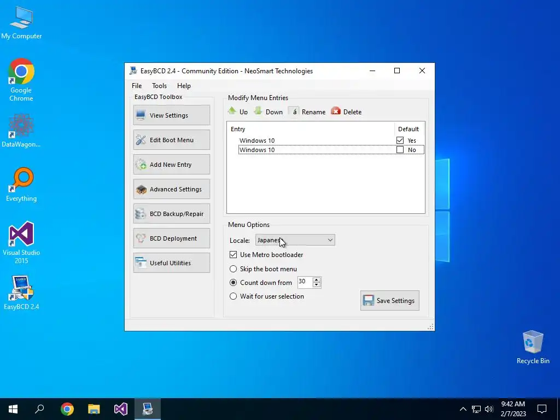Open the Help menu
The image size is (560, 420).
pos(184,86)
